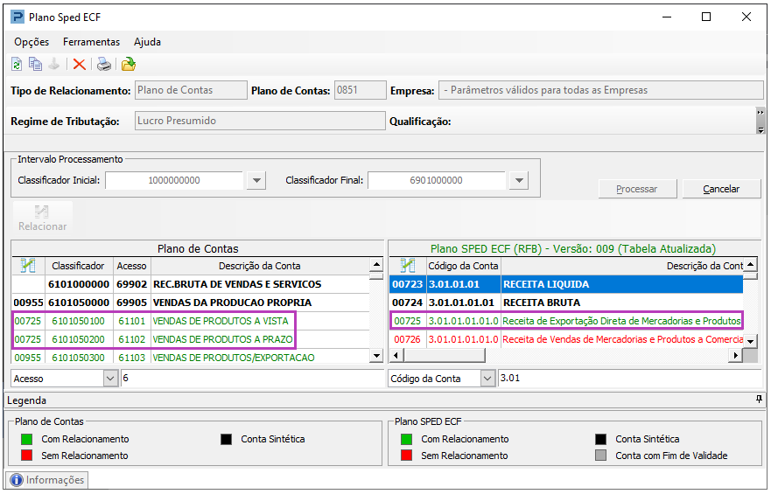The width and height of the screenshot is (771, 494).
Task: Click the copy pages toolbar icon
Action: (35, 65)
